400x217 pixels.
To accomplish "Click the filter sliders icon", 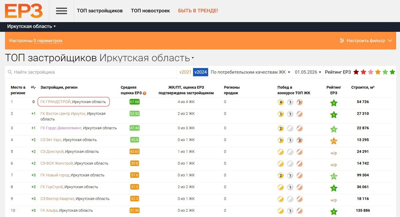I will tap(342, 41).
